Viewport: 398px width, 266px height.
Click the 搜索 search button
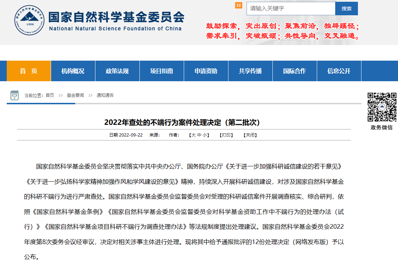click(x=347, y=9)
